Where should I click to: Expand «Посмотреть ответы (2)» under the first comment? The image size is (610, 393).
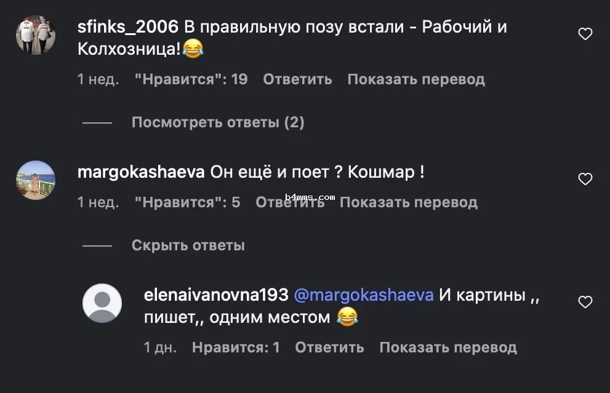point(217,122)
